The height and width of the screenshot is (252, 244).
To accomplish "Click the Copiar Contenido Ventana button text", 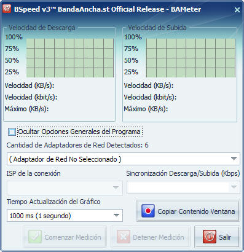I will [196, 211].
